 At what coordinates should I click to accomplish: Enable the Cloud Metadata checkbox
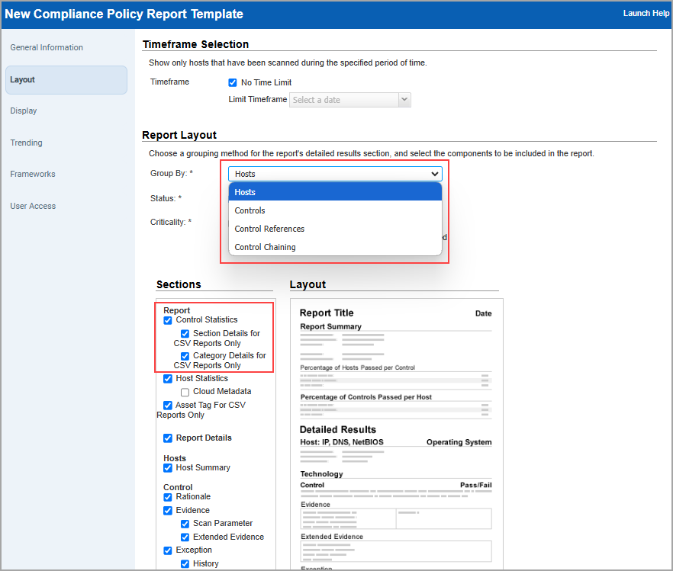pyautogui.click(x=185, y=392)
